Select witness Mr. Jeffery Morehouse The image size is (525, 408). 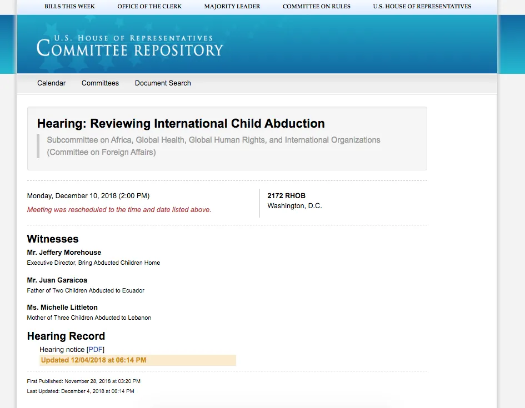pos(64,253)
